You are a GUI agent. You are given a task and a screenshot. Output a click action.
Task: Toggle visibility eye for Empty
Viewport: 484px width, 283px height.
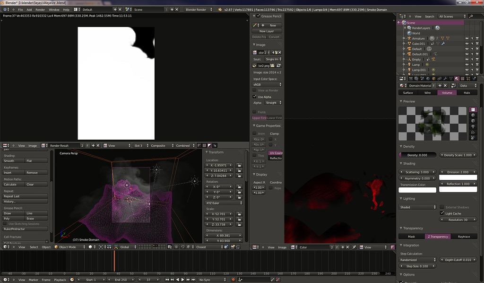coord(467,59)
